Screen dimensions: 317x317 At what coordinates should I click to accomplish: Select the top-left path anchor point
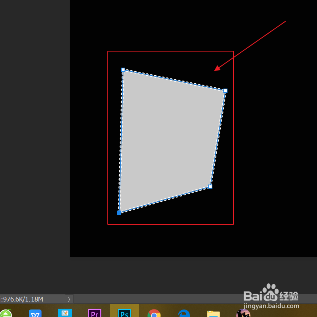(123, 70)
